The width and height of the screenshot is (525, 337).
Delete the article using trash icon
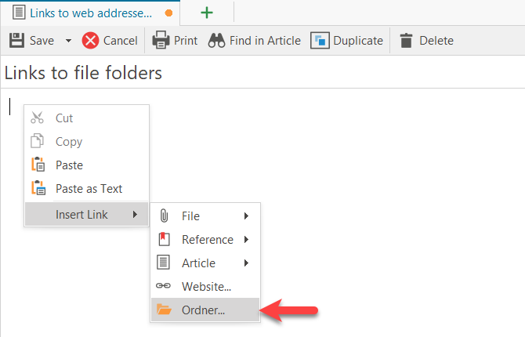pos(406,41)
